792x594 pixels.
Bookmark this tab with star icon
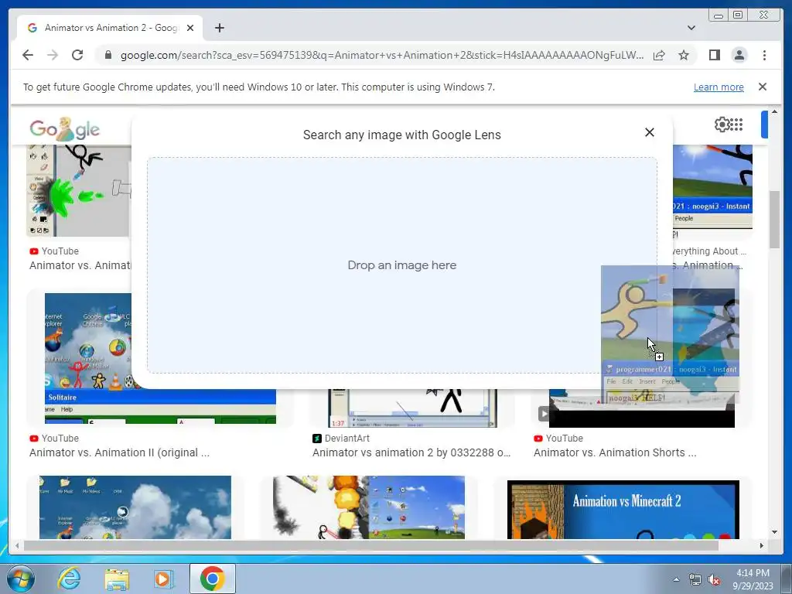pos(684,55)
